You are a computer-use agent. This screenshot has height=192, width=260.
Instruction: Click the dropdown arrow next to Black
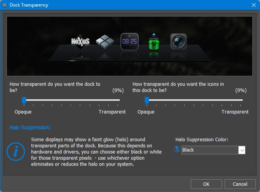(242, 150)
